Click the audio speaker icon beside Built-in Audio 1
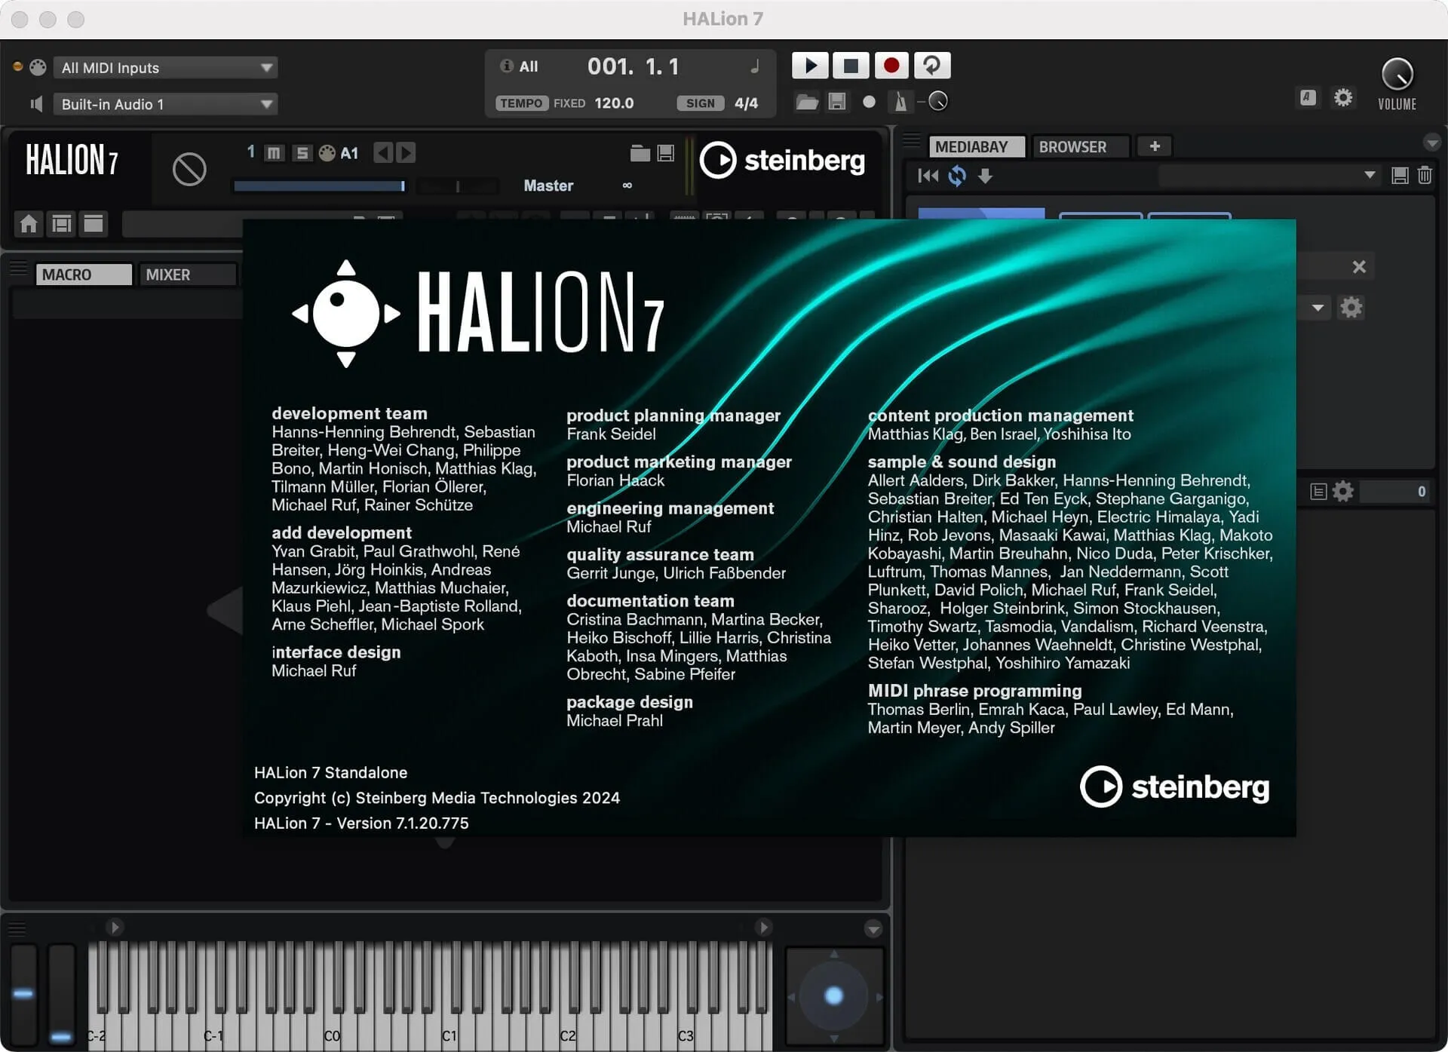Viewport: 1448px width, 1052px height. click(36, 104)
